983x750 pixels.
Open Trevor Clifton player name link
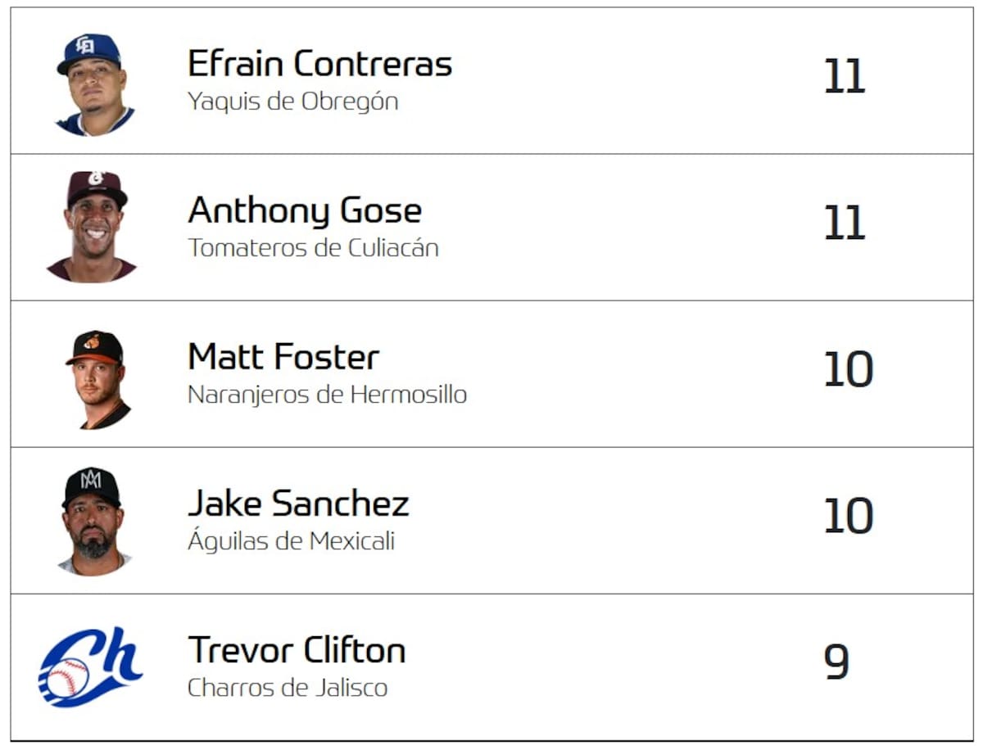click(x=297, y=650)
